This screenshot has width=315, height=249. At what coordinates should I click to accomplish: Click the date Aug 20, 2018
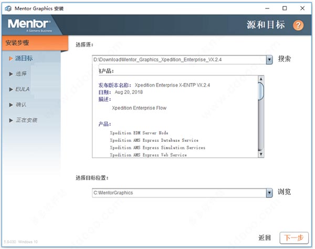click(129, 92)
